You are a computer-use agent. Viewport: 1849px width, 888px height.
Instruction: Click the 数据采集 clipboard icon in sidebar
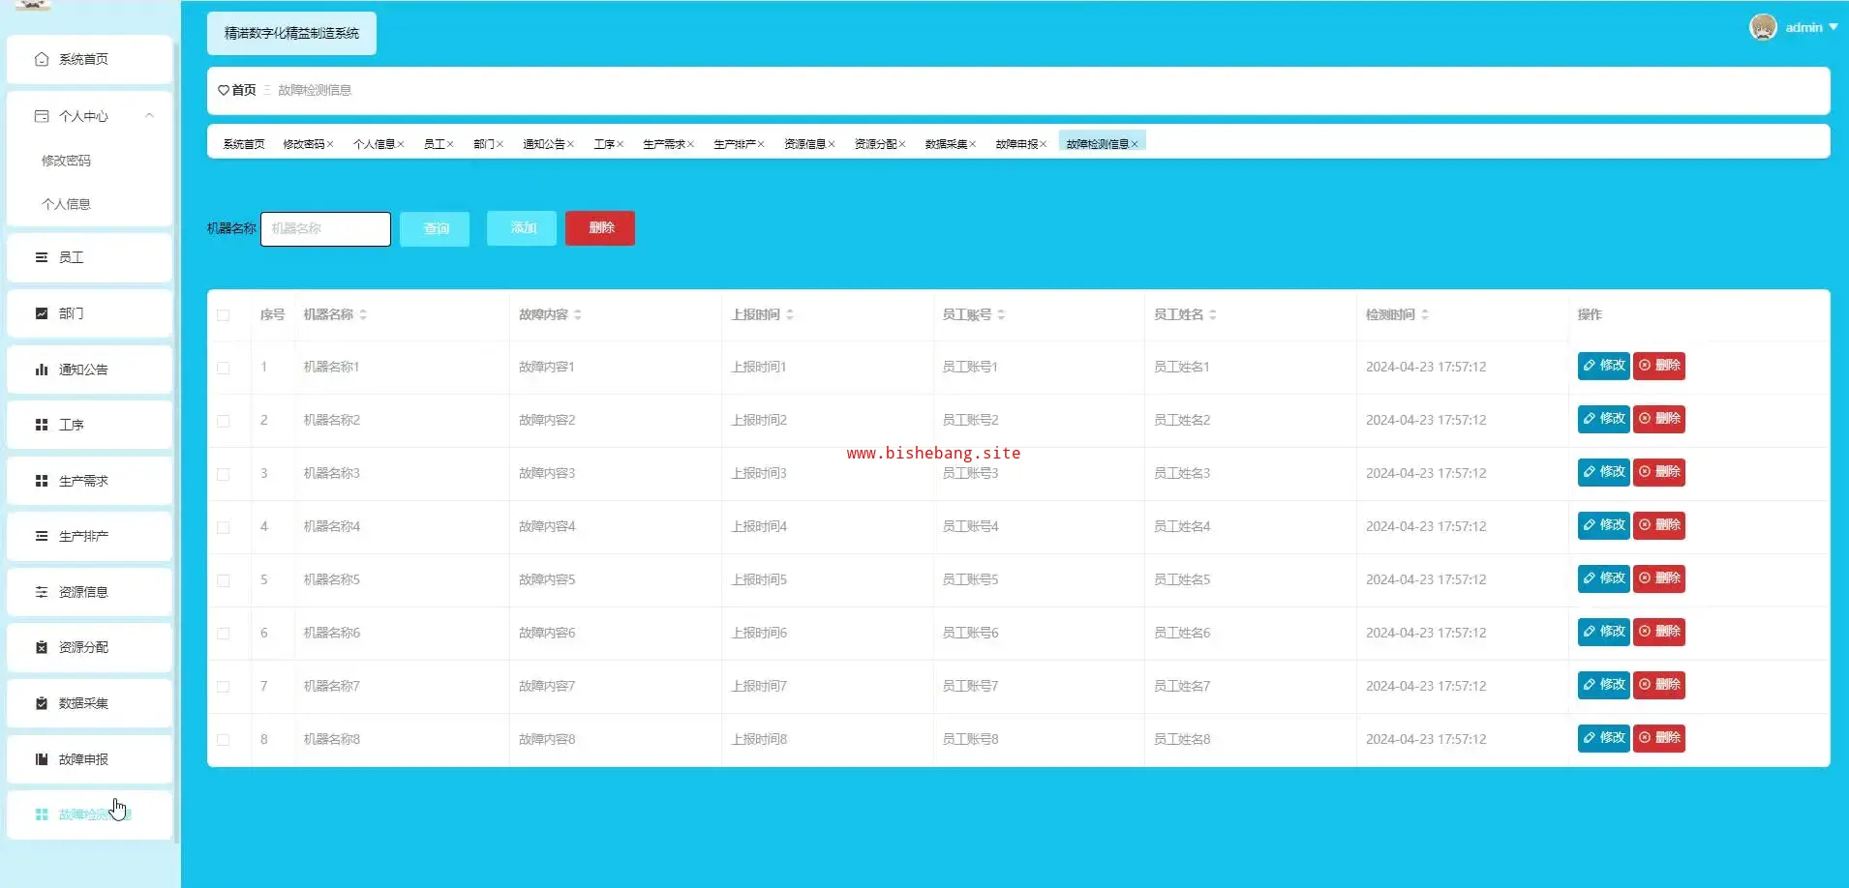[42, 703]
